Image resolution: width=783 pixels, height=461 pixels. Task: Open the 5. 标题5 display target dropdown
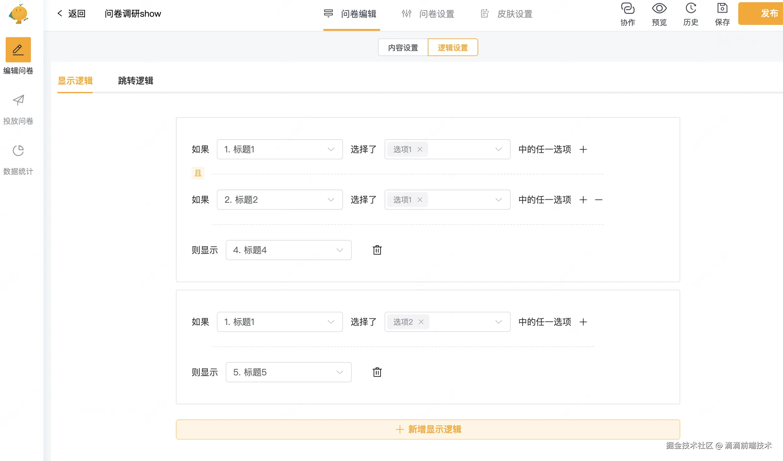(288, 372)
